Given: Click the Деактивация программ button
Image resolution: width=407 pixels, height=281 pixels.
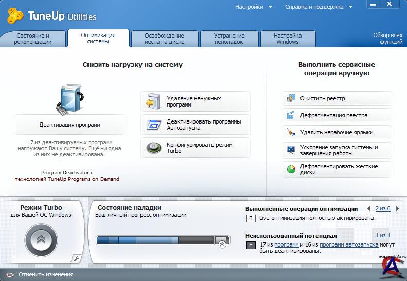Looking at the screenshot, I should point(70,125).
